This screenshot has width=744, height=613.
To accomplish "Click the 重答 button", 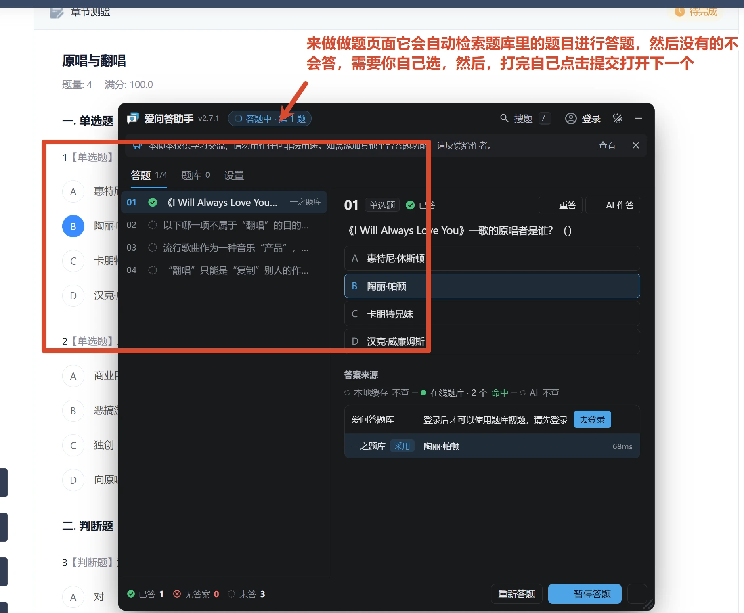I will pos(560,205).
